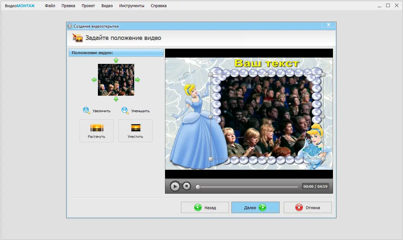This screenshot has width=403, height=240.
Task: Click left-middle round handle of video frame
Action: click(211, 117)
